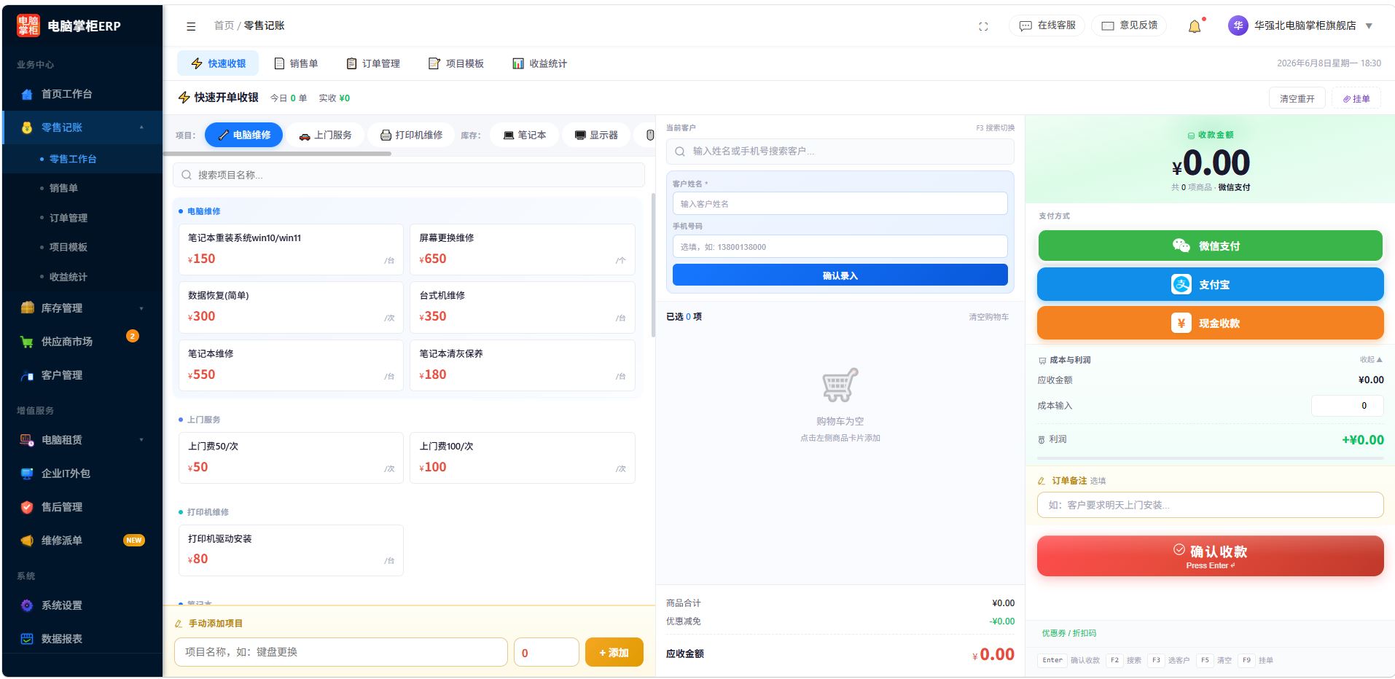Switch to the 收益统计 tab
Image resolution: width=1395 pixels, height=679 pixels.
tap(539, 63)
